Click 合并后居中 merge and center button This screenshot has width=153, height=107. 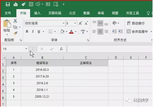(x=137, y=31)
